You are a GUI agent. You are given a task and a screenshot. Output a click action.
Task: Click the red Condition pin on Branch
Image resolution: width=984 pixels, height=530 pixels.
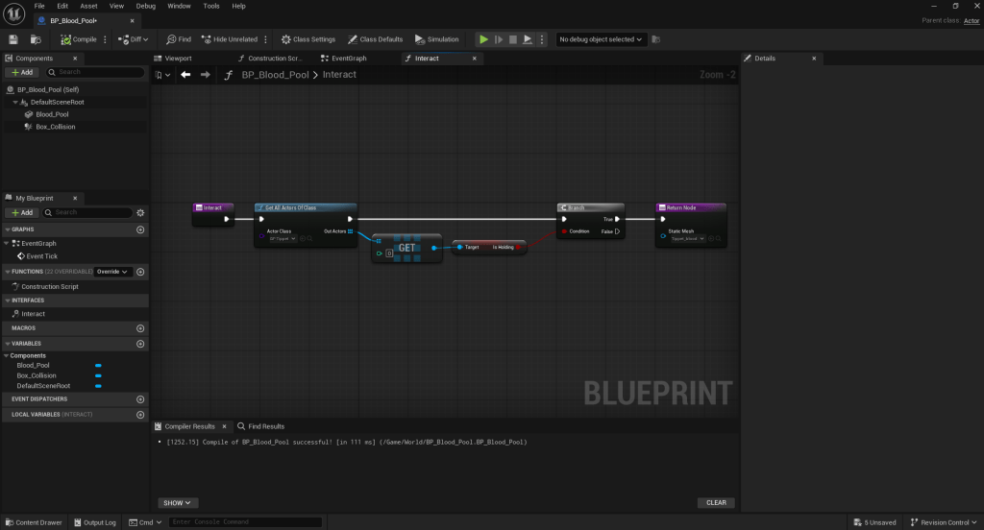click(x=564, y=231)
